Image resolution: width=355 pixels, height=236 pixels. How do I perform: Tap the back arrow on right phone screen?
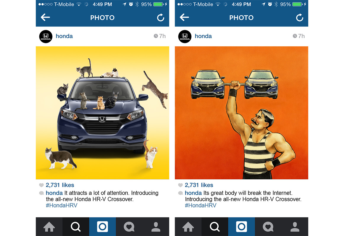(x=184, y=17)
